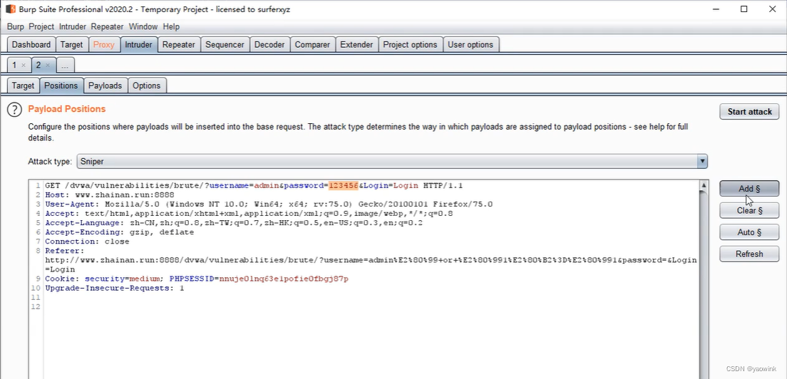This screenshot has width=787, height=379.
Task: Click the Payload Positions help icon
Action: [14, 109]
